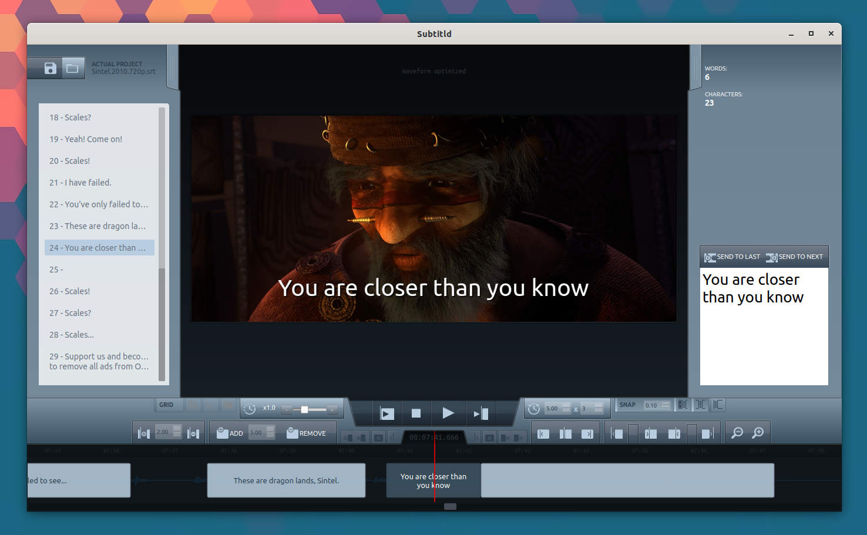Click the play-from-selection playback icon

387,413
